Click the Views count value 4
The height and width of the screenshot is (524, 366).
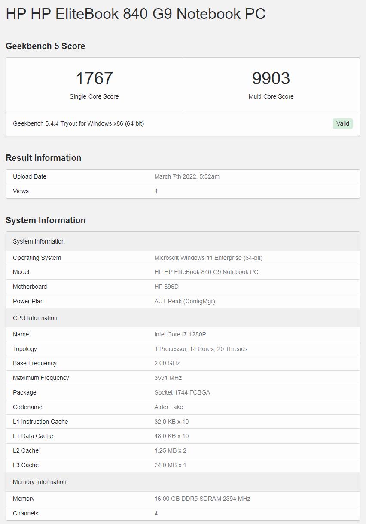pyautogui.click(x=156, y=191)
